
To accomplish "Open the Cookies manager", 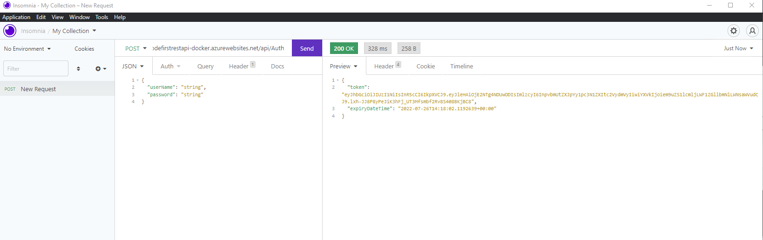I will [84, 49].
